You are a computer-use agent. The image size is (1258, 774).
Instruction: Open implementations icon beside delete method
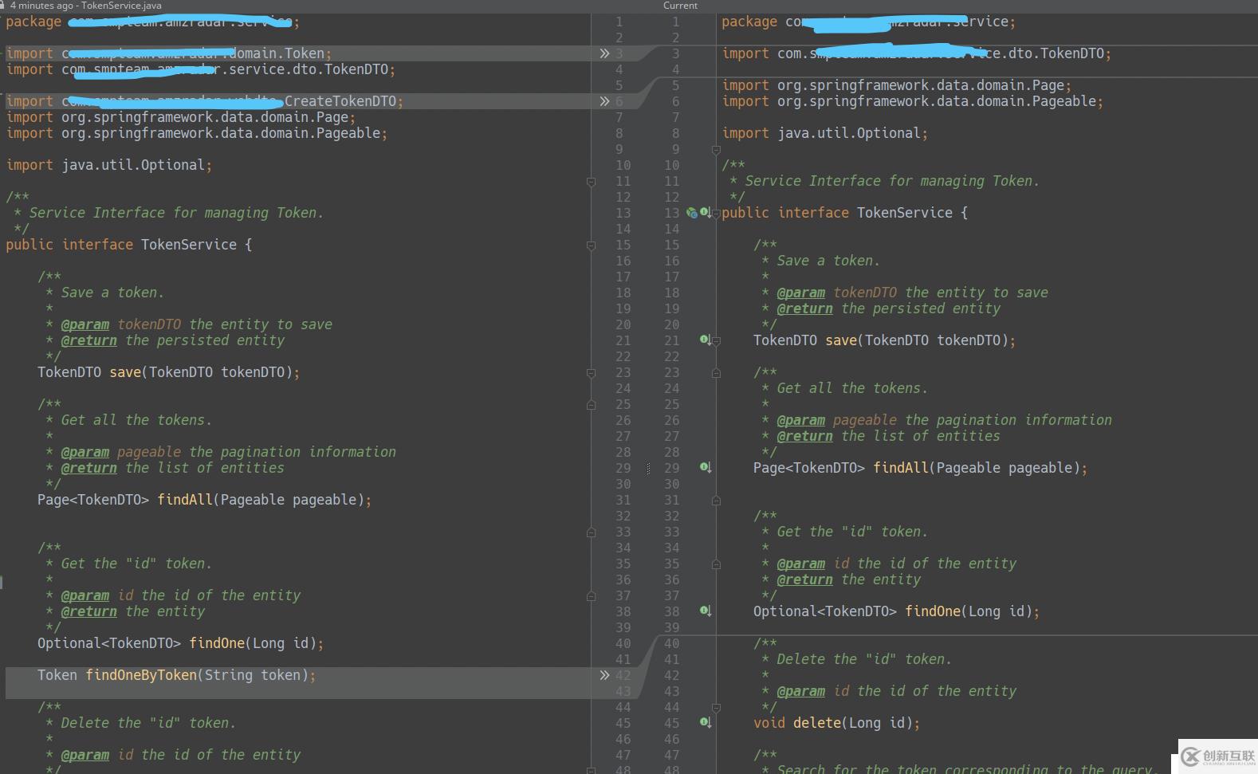[705, 723]
